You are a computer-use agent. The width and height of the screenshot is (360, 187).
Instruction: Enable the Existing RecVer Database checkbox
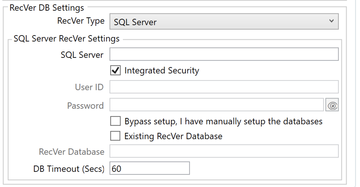tap(115, 136)
